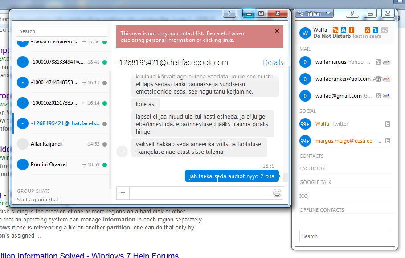This screenshot has height=258, width=405.
Task: Click the 'kole asi' message bubble
Action: pyautogui.click(x=146, y=104)
